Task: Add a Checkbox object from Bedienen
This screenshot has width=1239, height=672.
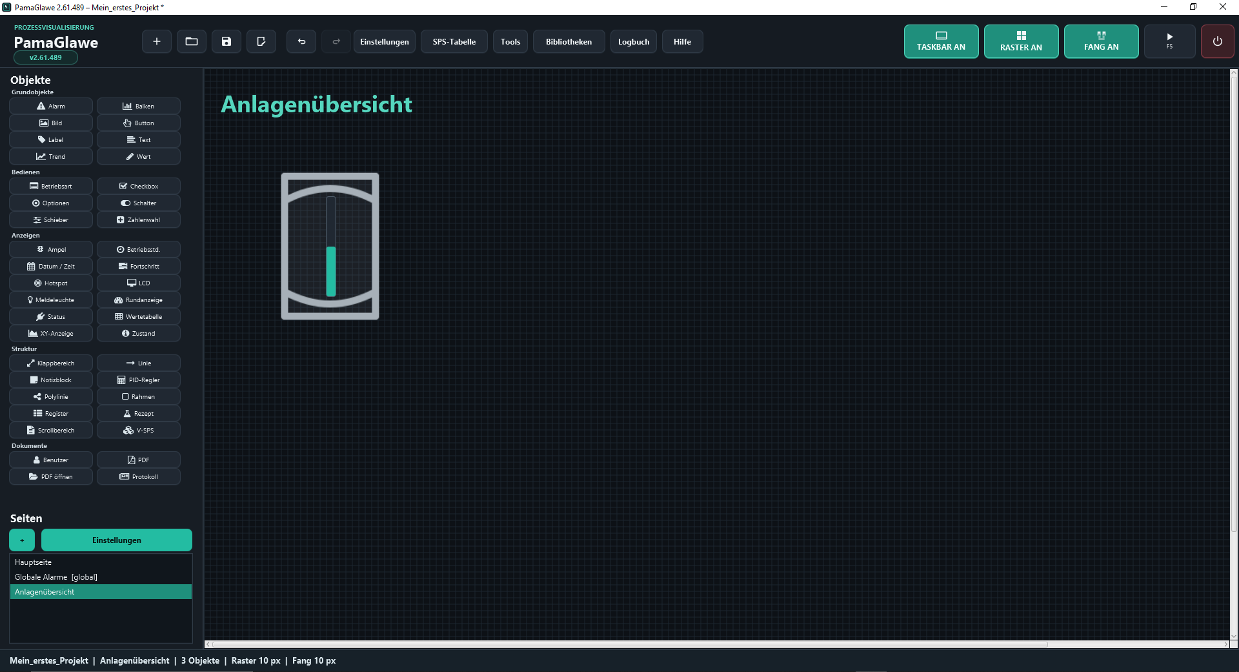Action: (139, 186)
